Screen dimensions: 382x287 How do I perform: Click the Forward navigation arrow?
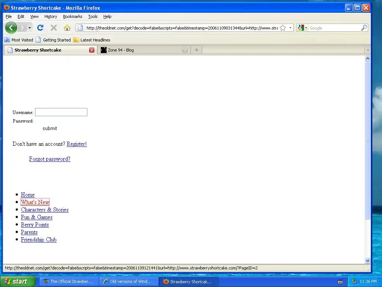(x=22, y=28)
